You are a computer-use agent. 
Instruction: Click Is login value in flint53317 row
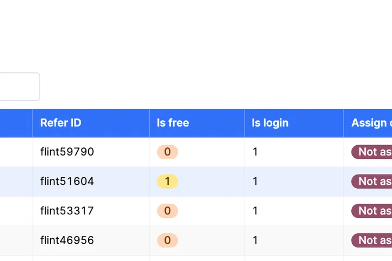click(x=255, y=211)
